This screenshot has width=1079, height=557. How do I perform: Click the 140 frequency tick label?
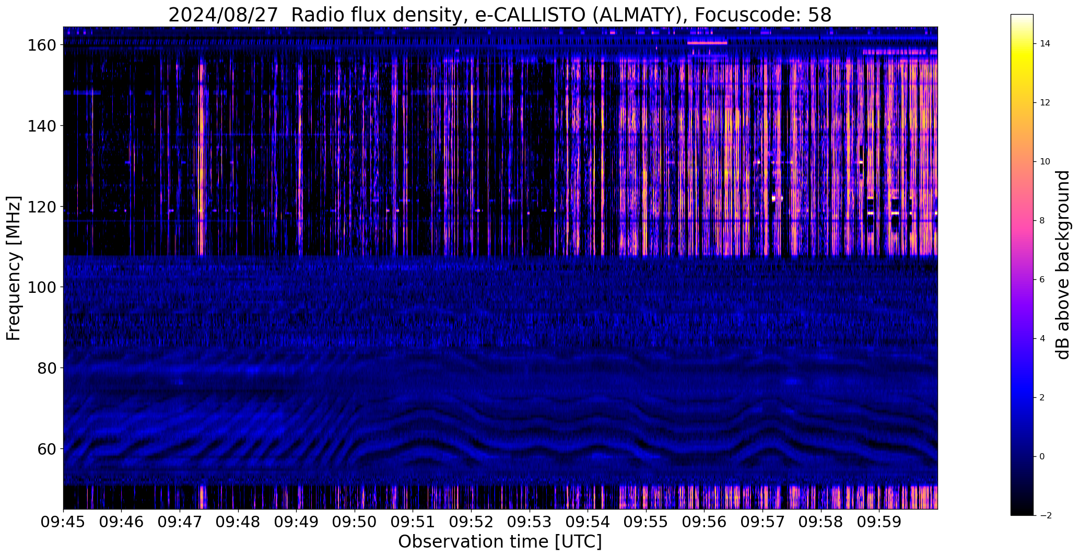(x=41, y=126)
